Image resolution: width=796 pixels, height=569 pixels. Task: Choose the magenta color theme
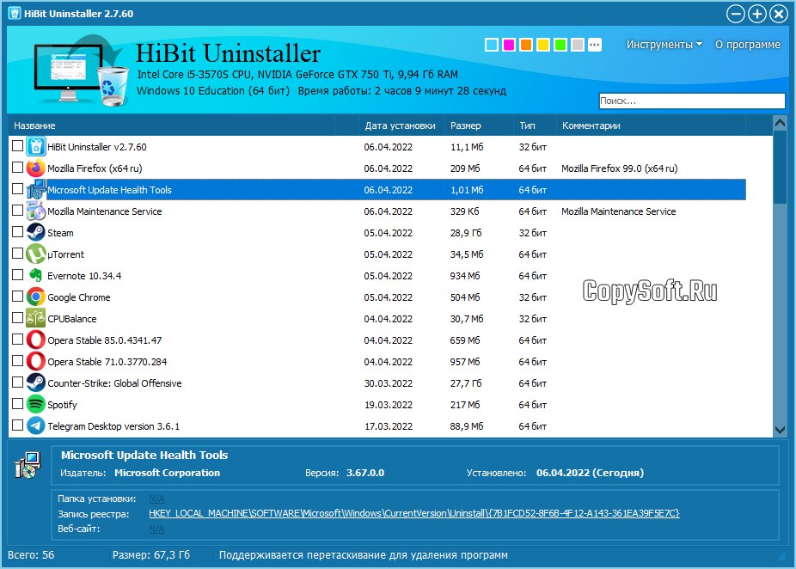pos(509,45)
